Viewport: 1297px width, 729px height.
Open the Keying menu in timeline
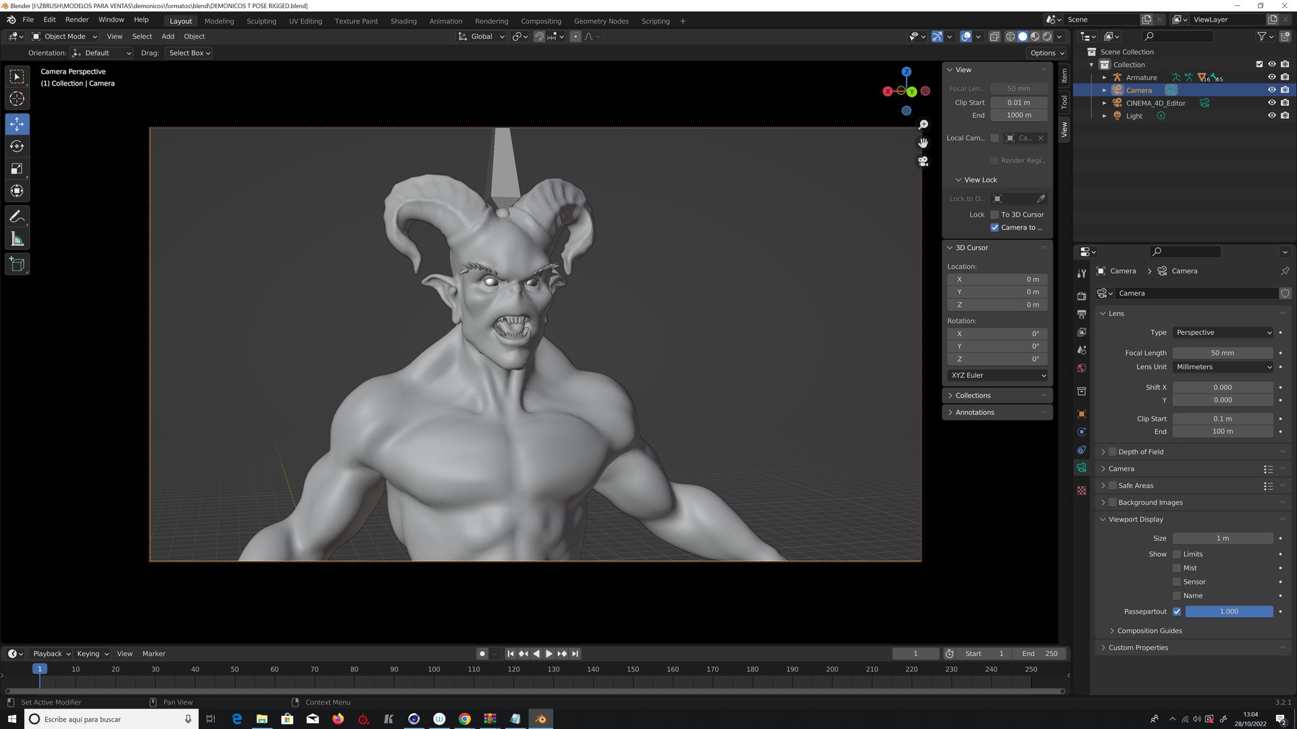click(93, 654)
